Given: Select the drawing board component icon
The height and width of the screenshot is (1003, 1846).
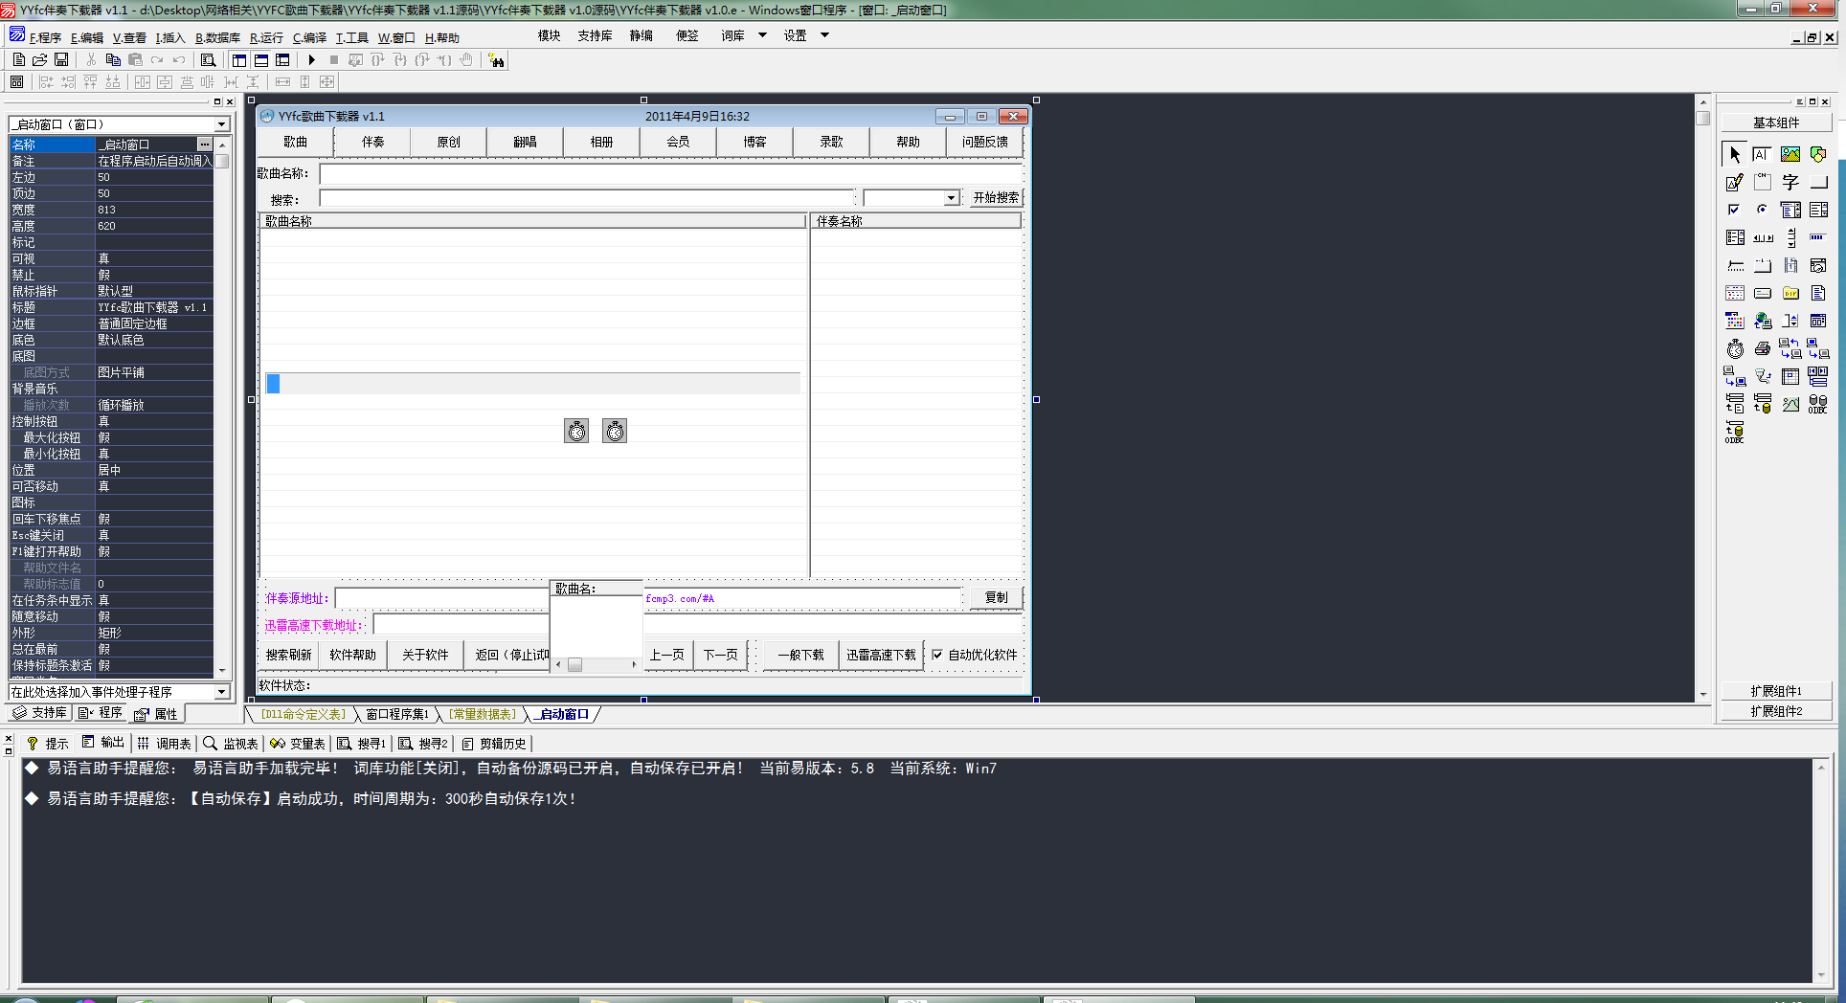Looking at the screenshot, I should coord(1735,182).
